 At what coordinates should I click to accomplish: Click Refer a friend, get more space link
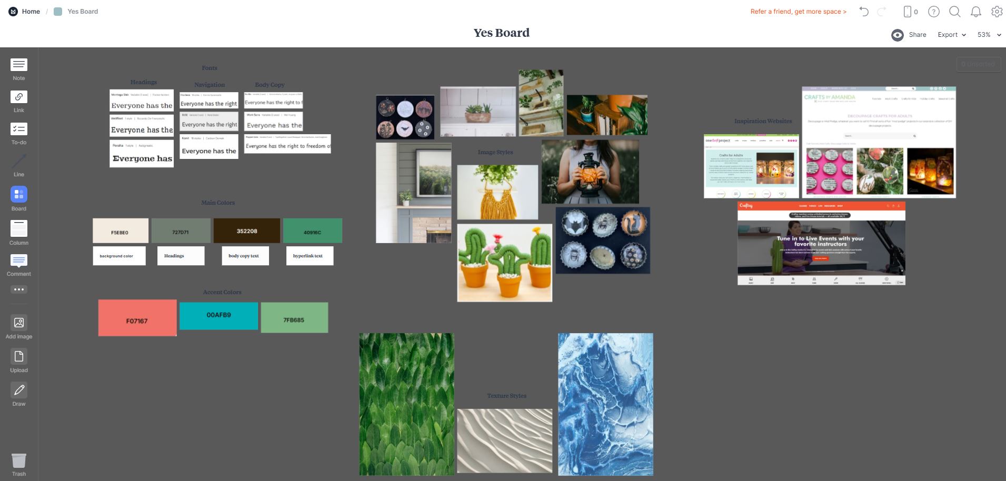coord(798,12)
